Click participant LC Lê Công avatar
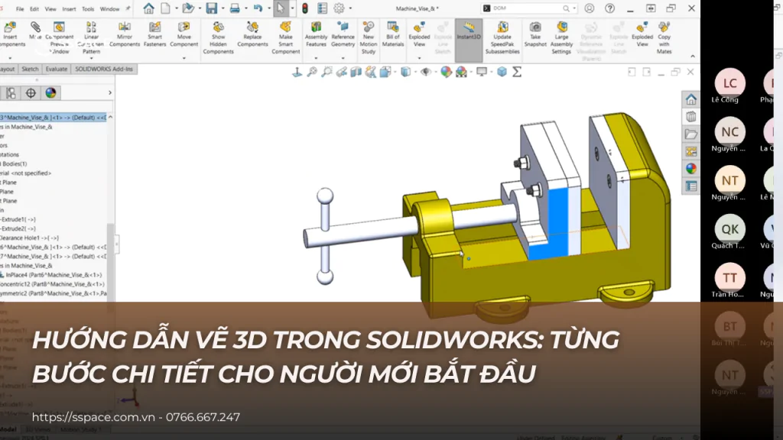783x440 pixels. point(729,83)
